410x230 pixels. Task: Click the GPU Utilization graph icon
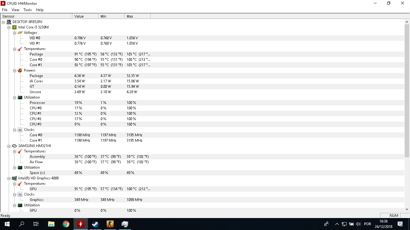click(x=20, y=205)
